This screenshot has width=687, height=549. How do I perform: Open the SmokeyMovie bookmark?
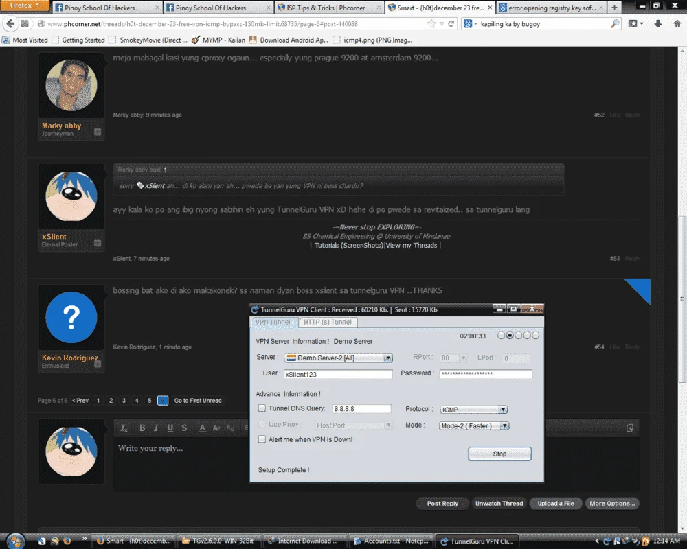148,40
